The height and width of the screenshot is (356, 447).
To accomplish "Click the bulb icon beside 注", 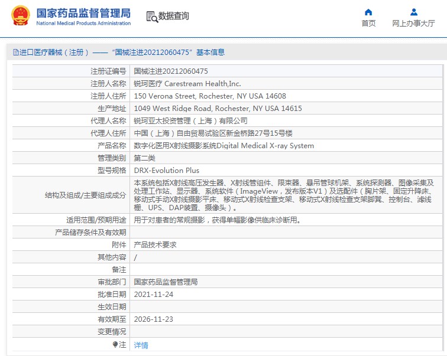I will click(x=115, y=344).
